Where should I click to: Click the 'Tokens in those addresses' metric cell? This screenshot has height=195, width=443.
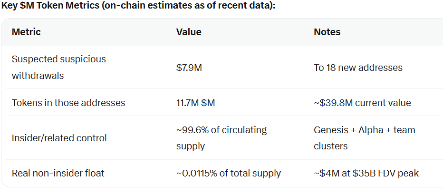(x=68, y=103)
